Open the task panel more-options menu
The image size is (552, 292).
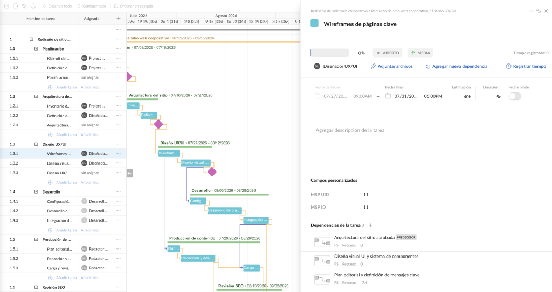point(530,11)
